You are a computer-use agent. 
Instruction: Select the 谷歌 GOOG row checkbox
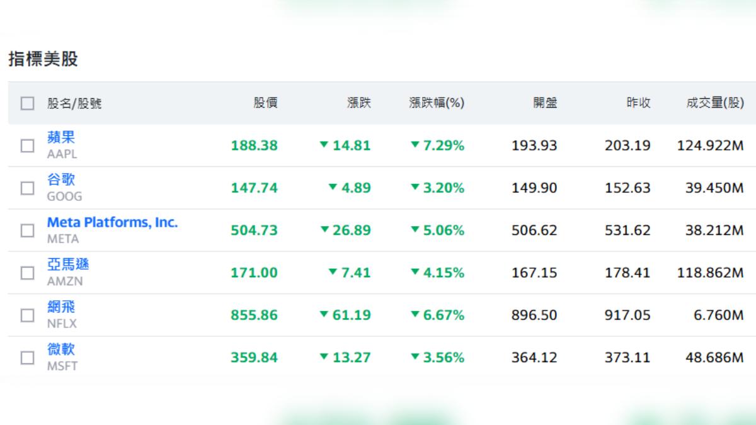(x=27, y=188)
